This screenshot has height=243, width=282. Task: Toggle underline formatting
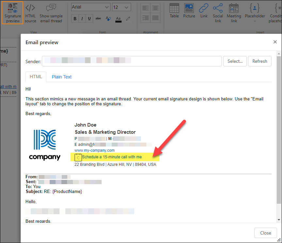(x=89, y=19)
